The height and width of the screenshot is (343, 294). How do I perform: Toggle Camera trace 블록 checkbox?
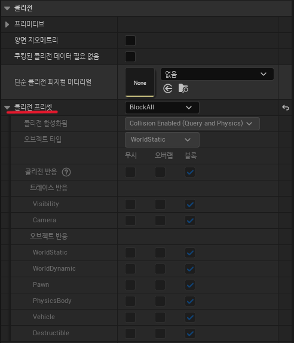pyautogui.click(x=190, y=220)
